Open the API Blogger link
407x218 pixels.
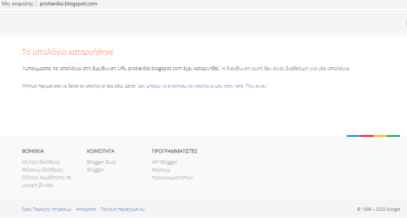(x=165, y=162)
